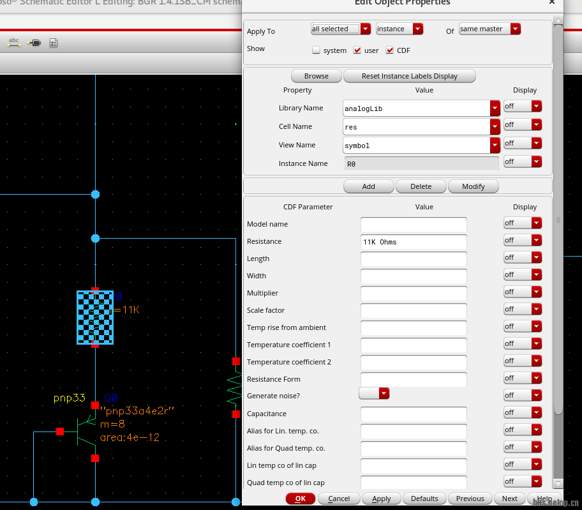Open Library Name display dropdown
Viewport: 582px width, 510px height.
coord(523,107)
